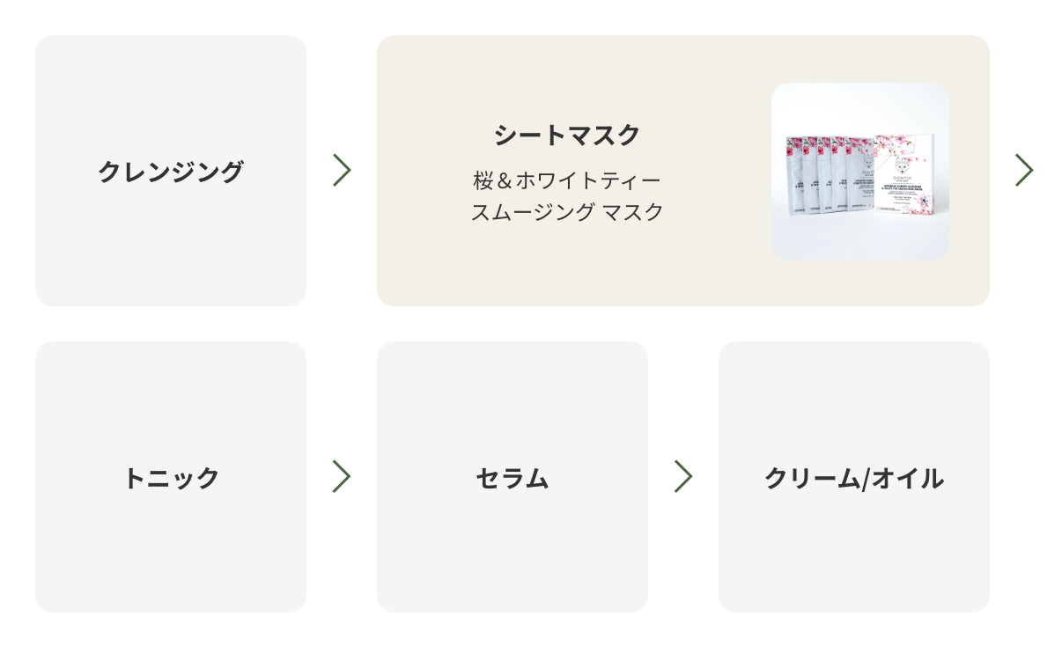
Task: Click the スムージング マスク text line
Action: click(x=567, y=212)
